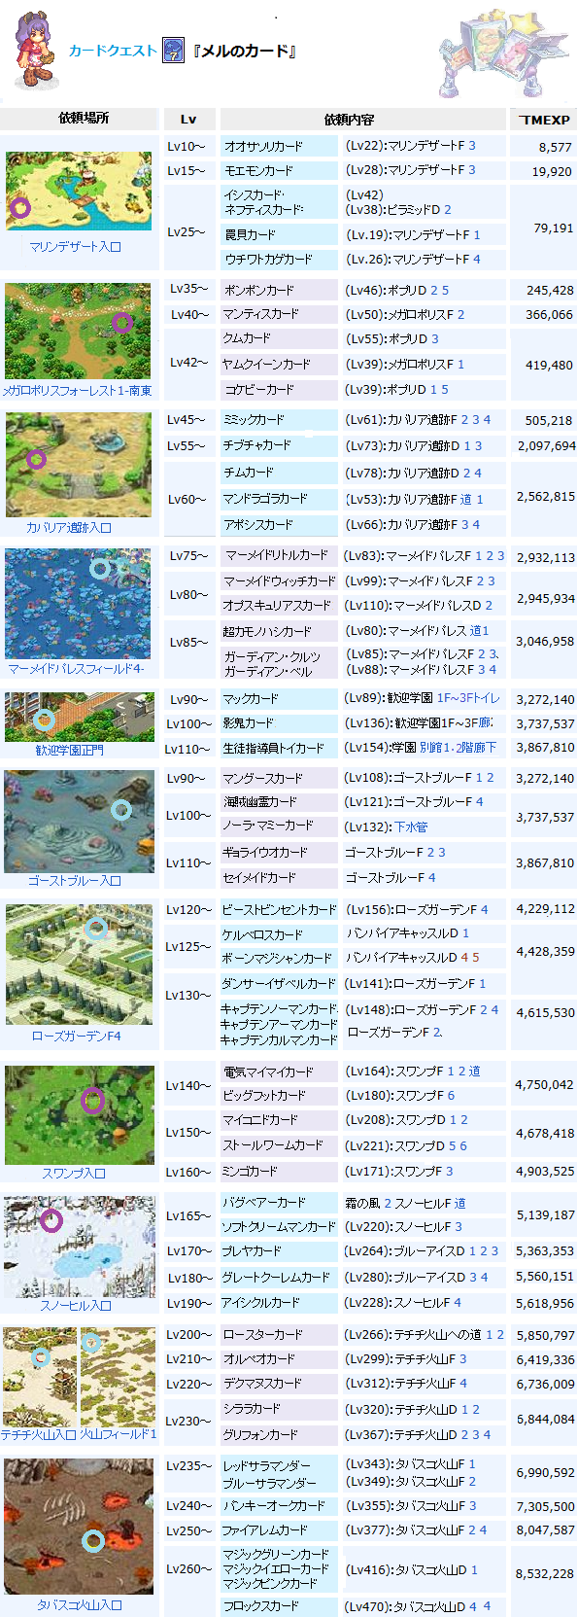Select the パンキーオークカード cell
Image resolution: width=578 pixels, height=1617 pixels.
(x=279, y=1506)
